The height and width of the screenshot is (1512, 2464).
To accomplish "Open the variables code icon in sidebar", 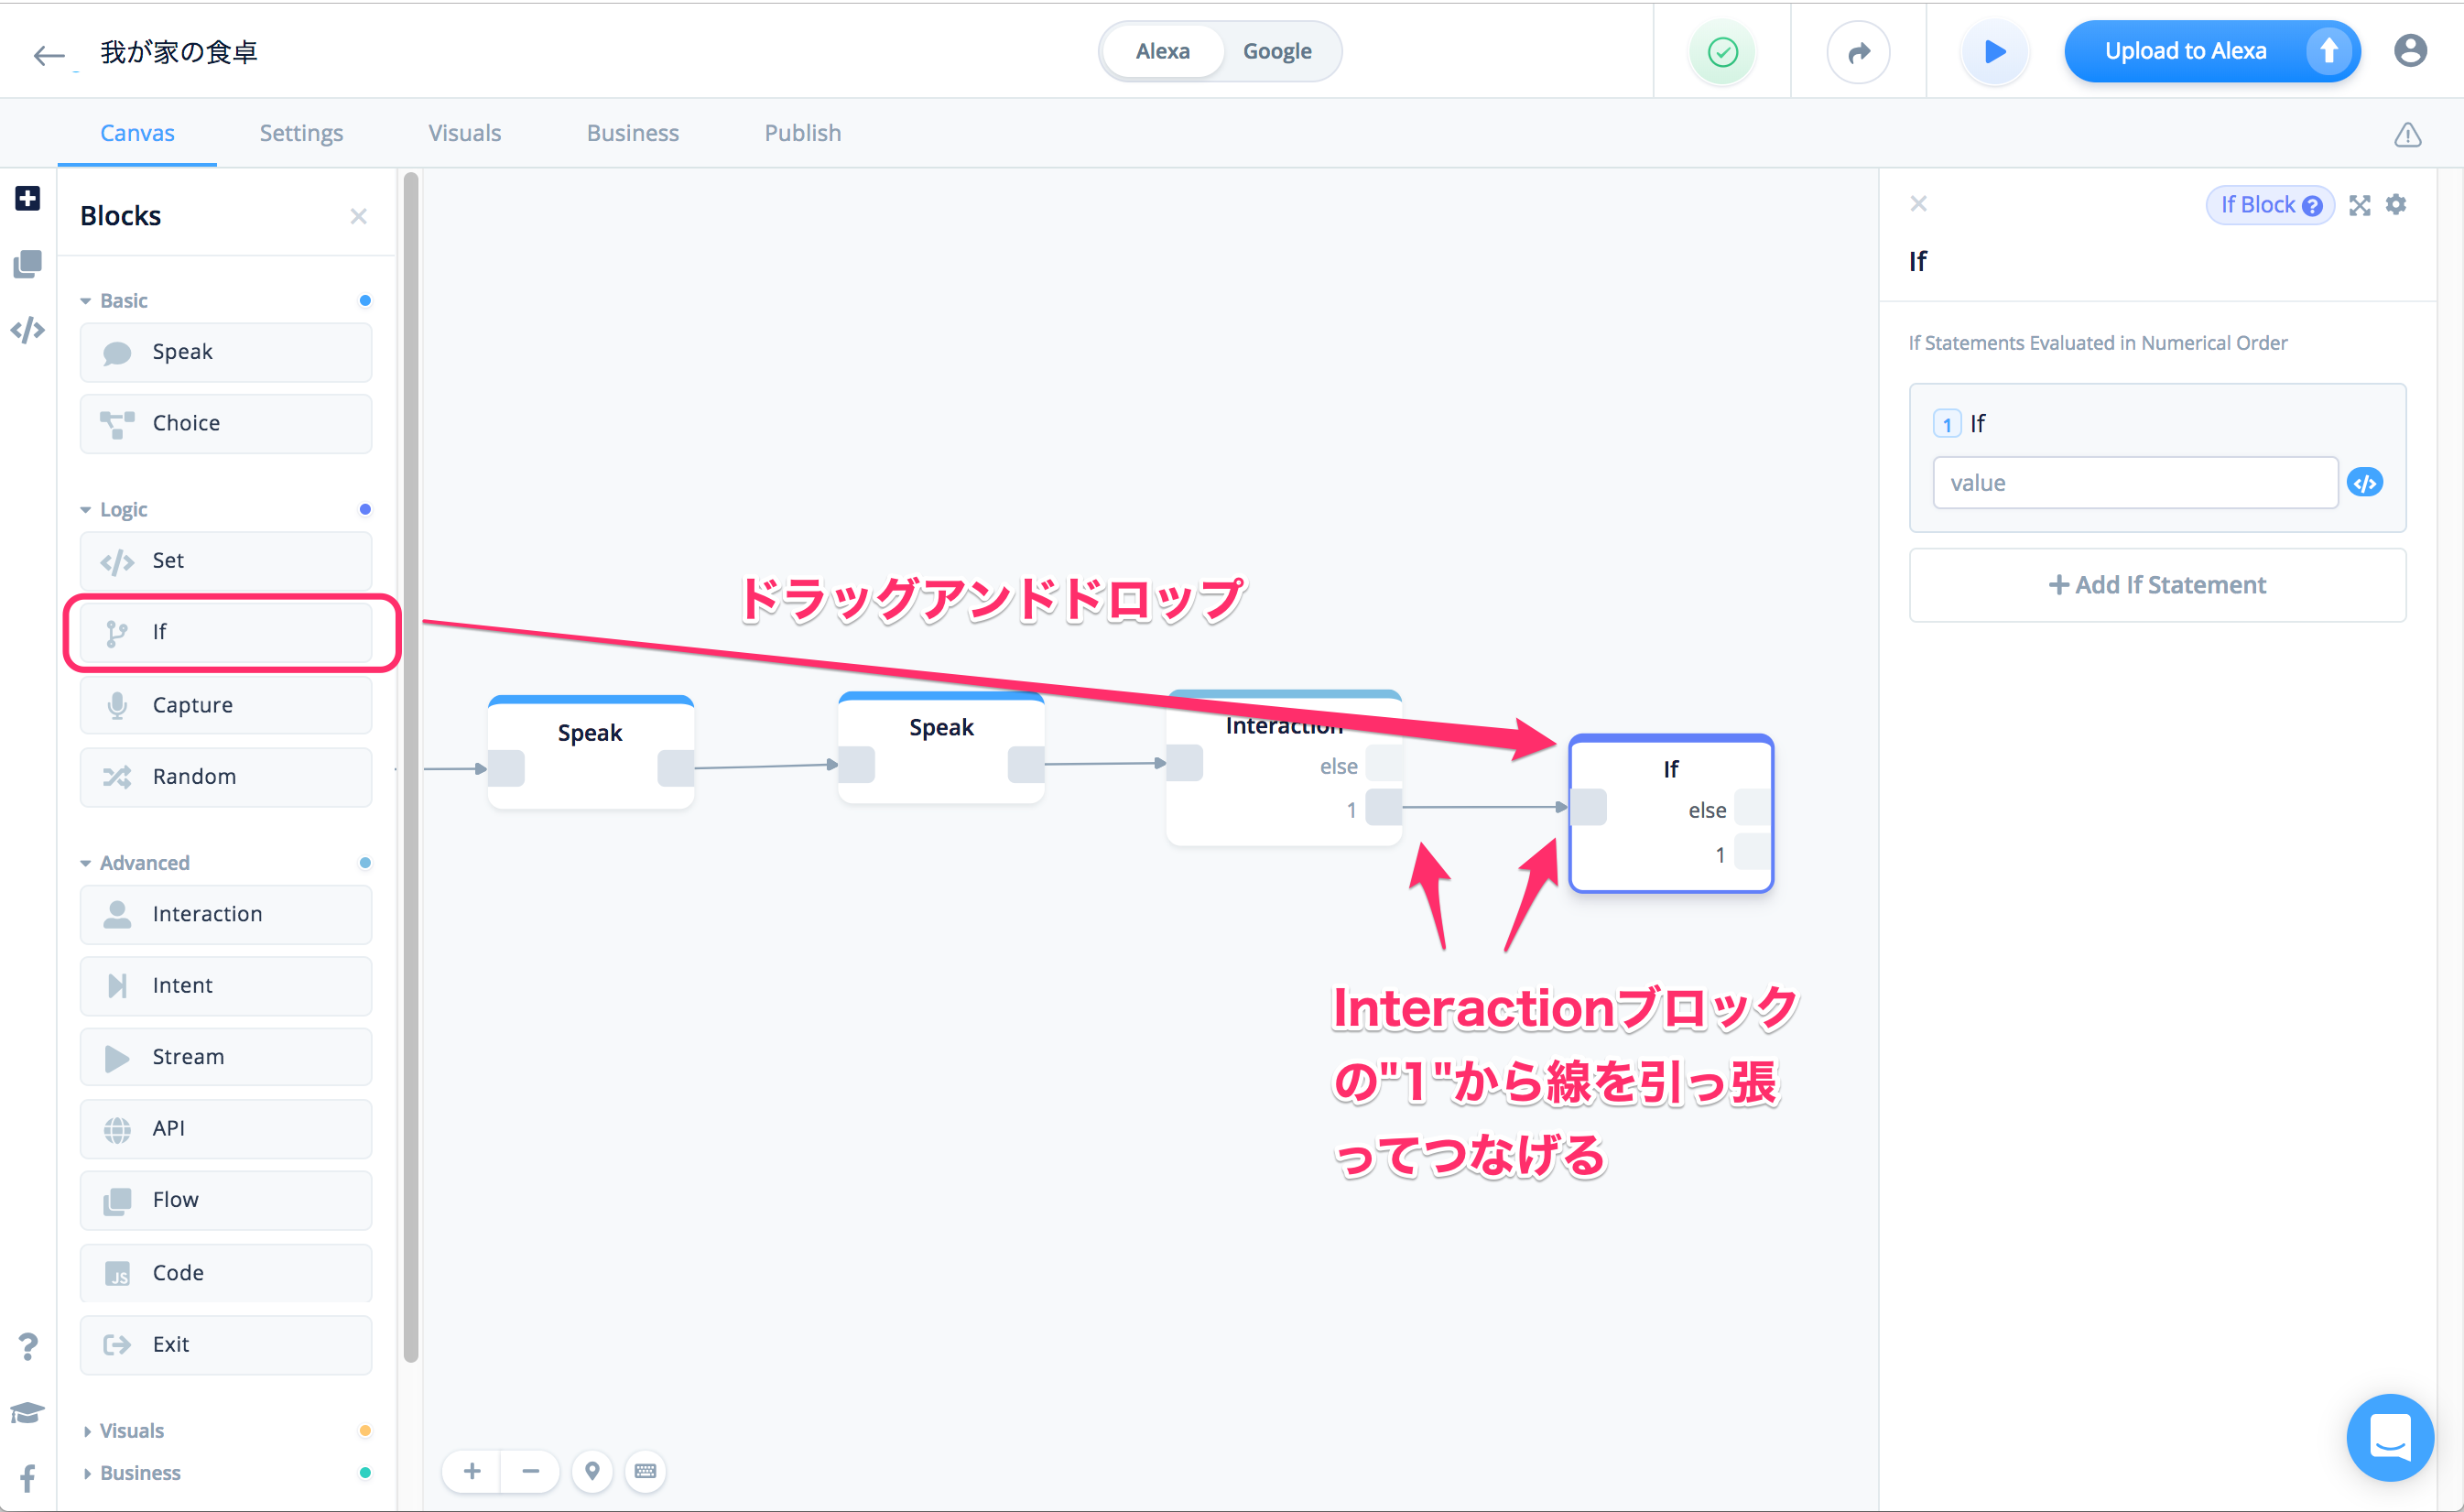I will 28,330.
